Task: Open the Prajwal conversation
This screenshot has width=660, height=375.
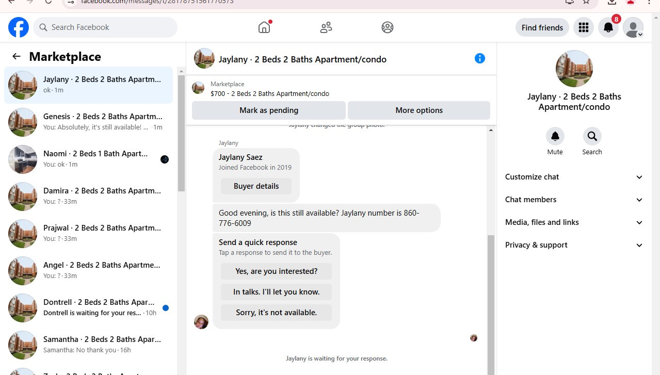Action: coord(89,233)
